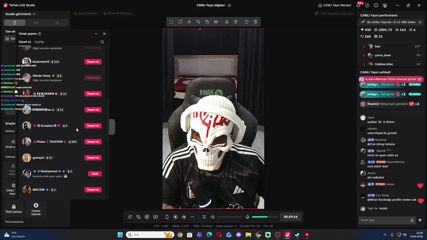Open Ödül Çantası tool

[x=14, y=209]
